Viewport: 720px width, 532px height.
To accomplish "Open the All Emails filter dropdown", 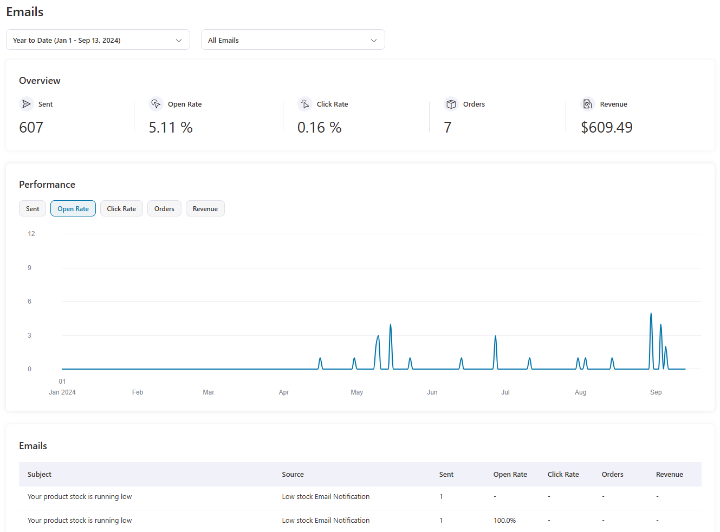I will click(x=293, y=40).
